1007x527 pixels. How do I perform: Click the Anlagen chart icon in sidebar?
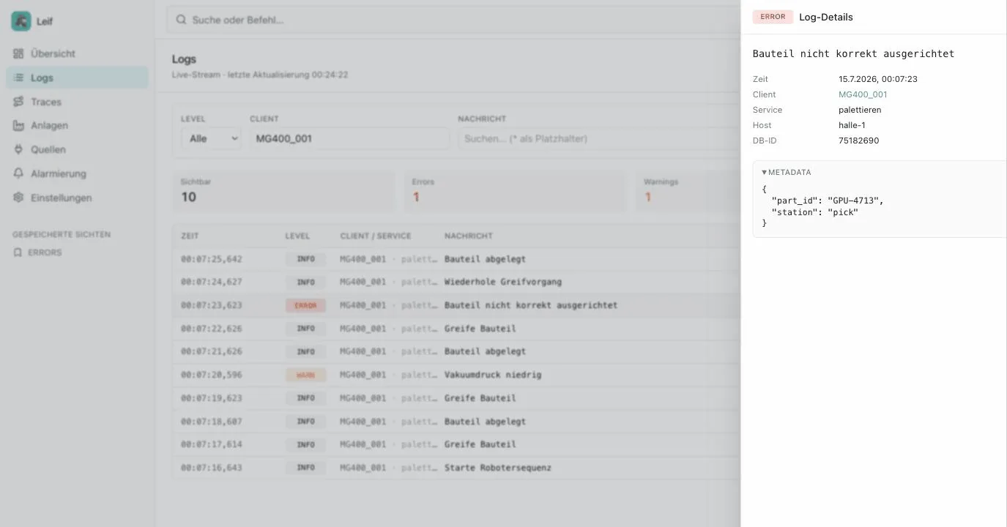(18, 125)
